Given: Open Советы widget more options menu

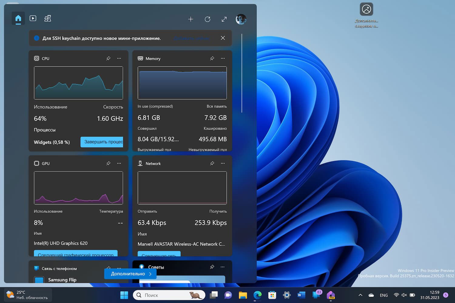Looking at the screenshot, I should (223, 267).
